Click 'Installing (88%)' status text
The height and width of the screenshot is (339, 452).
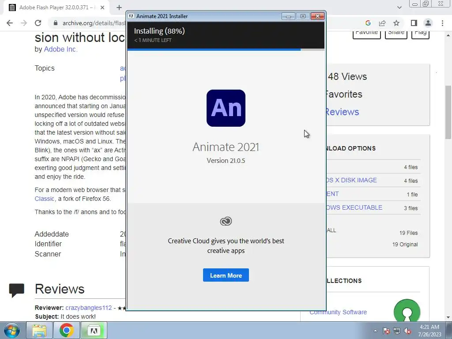pyautogui.click(x=159, y=31)
